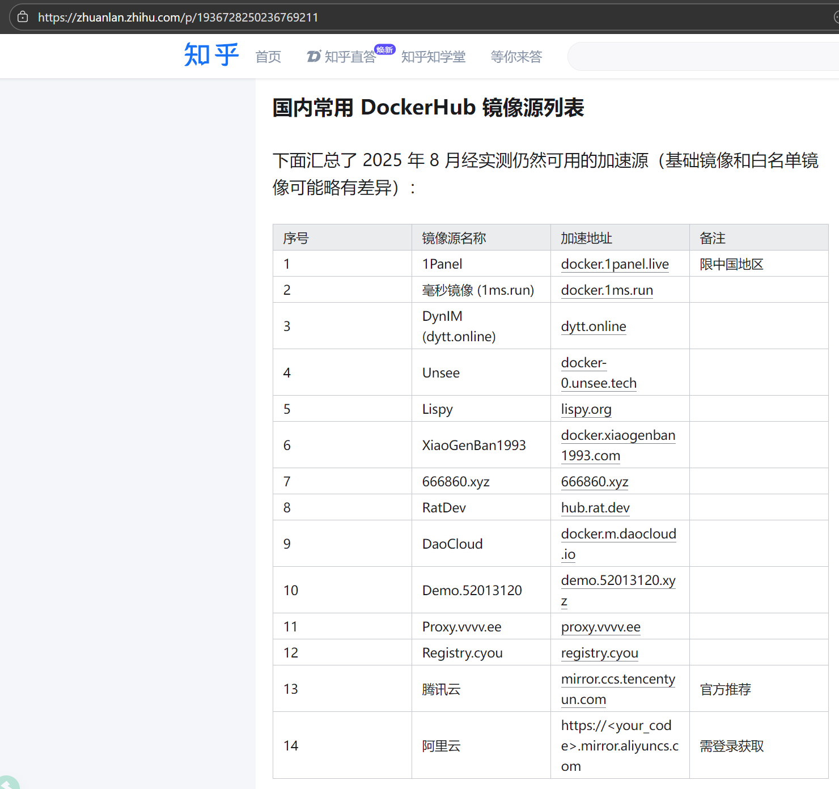The width and height of the screenshot is (839, 789).
Task: Click the row number 10 cell
Action: pos(342,591)
